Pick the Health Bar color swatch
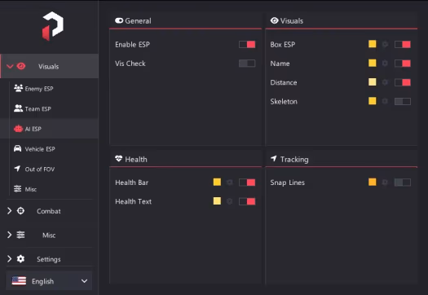428x295 pixels. point(217,182)
